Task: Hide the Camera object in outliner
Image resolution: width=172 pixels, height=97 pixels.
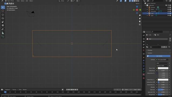Action: coord(168,7)
